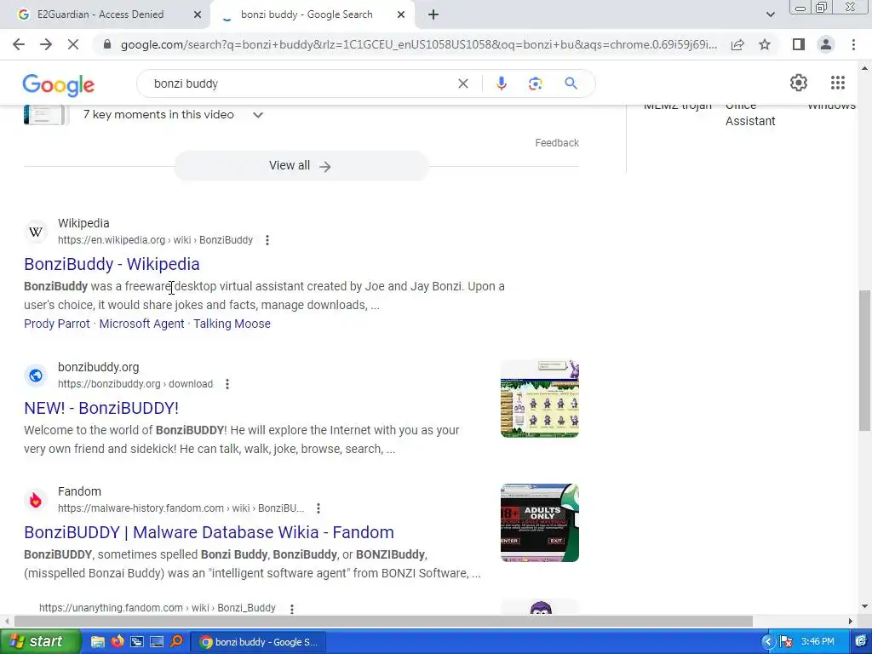The height and width of the screenshot is (654, 872).
Task: Click the address bar URL
Action: 418,44
